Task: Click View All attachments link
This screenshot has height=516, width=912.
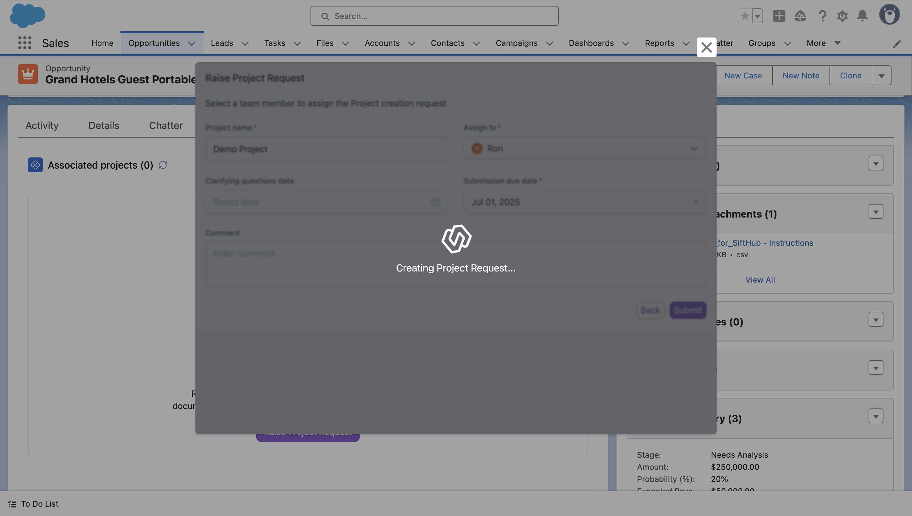Action: (760, 280)
